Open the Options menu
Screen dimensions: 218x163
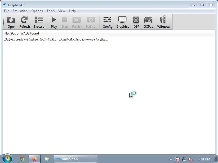(x=37, y=11)
